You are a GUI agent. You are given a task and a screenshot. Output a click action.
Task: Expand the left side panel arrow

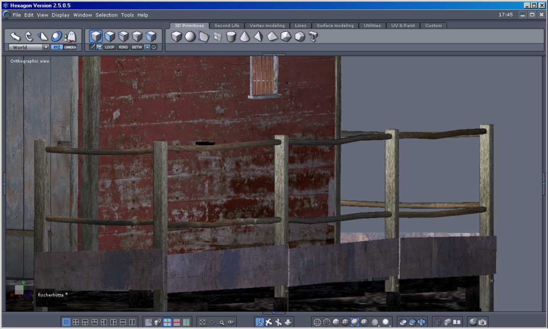click(4, 183)
